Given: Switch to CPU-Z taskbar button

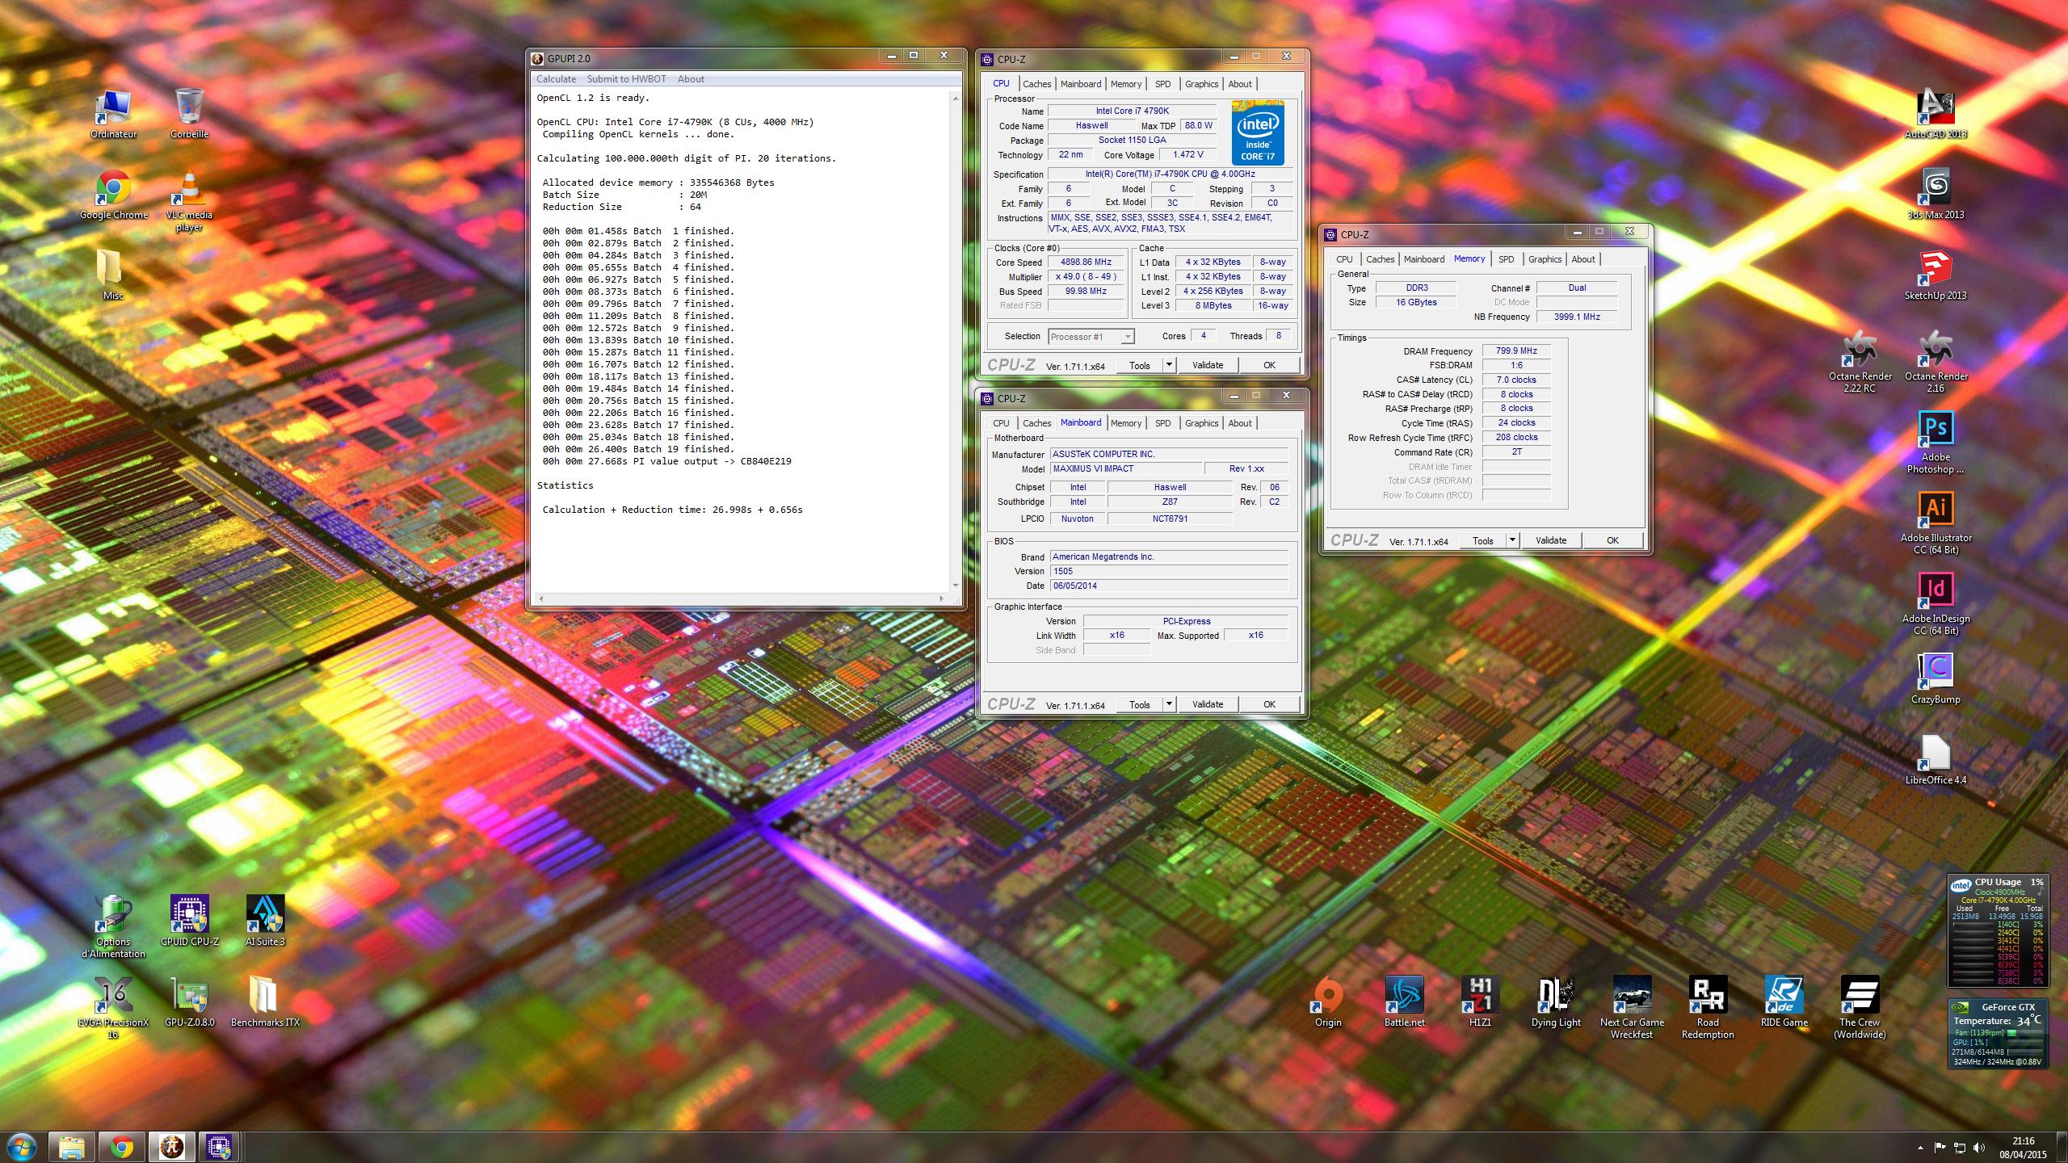Looking at the screenshot, I should [x=220, y=1147].
